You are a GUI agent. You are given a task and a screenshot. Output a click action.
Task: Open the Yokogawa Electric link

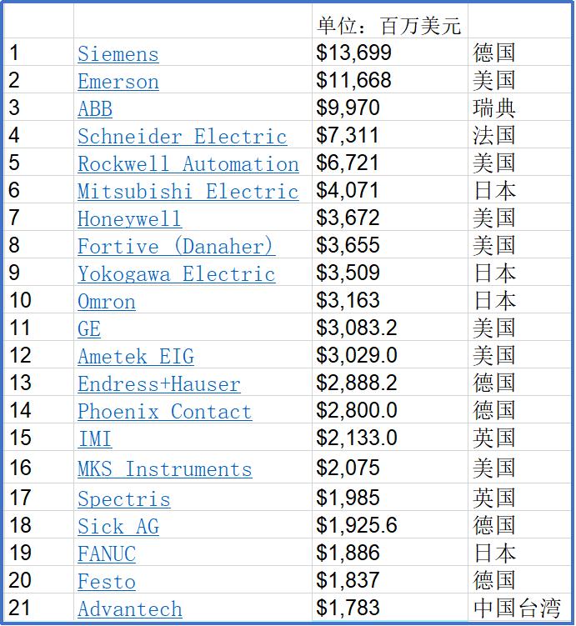(176, 274)
